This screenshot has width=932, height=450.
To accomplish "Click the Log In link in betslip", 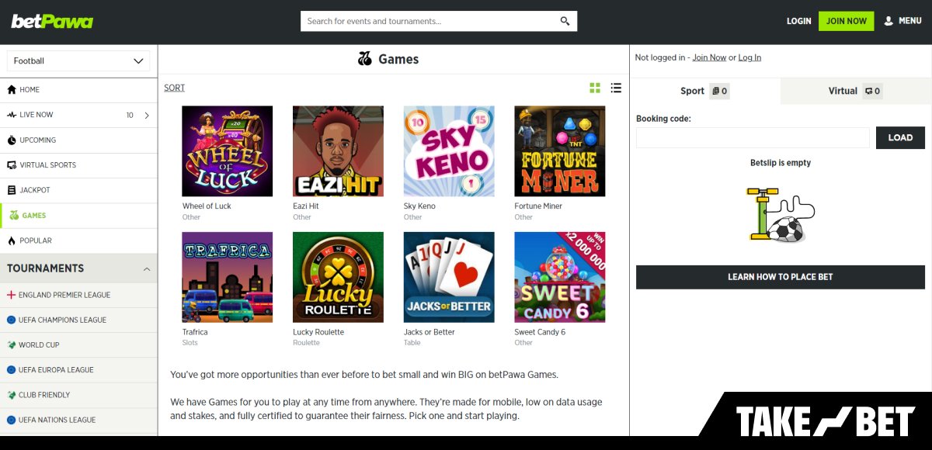I will 749,57.
